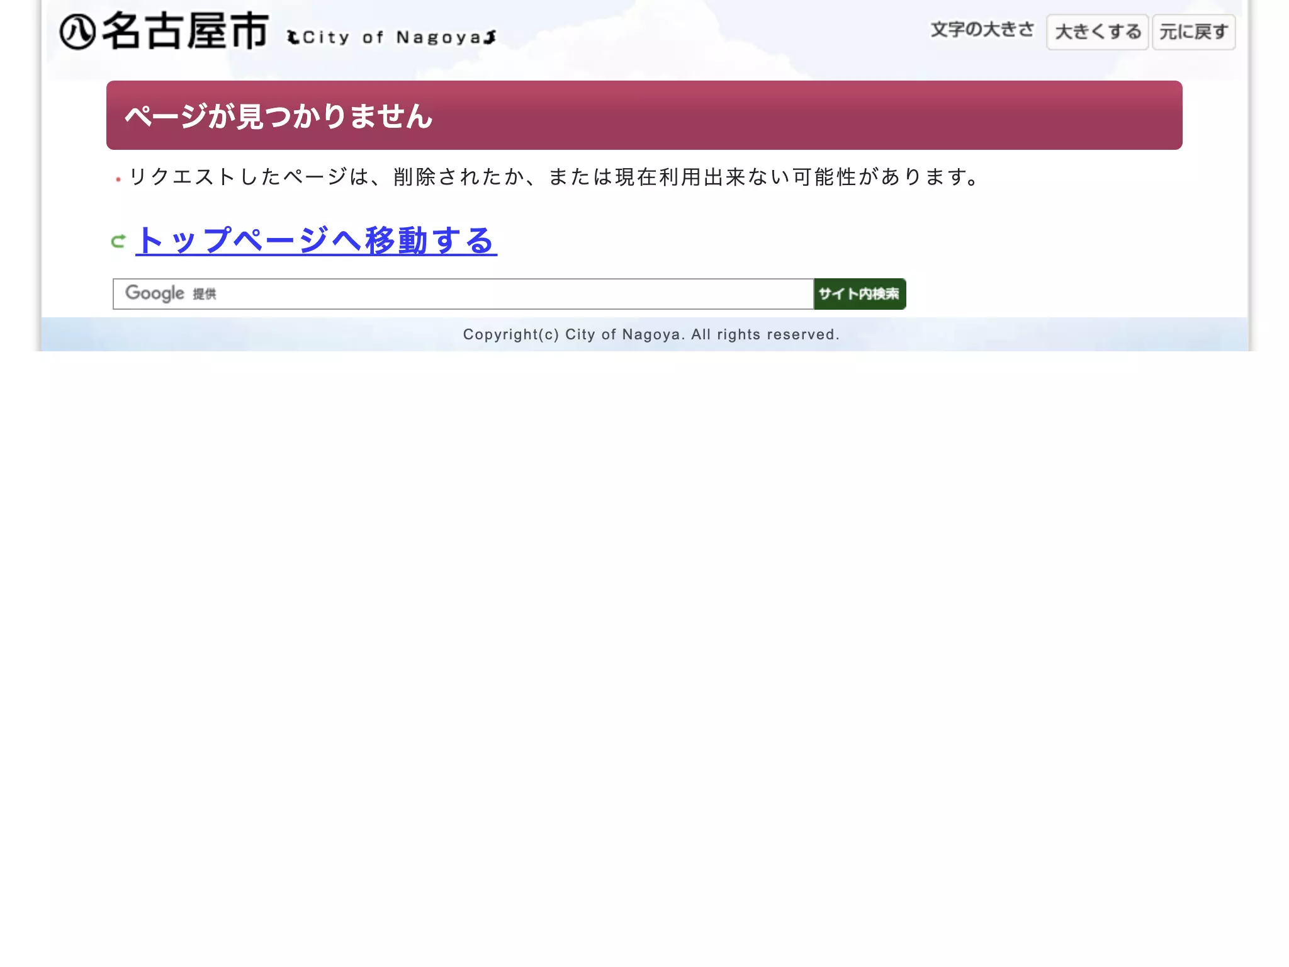Viewport: 1289px width, 967px height.
Task: Reset text size with 元に戻す button
Action: click(x=1193, y=32)
